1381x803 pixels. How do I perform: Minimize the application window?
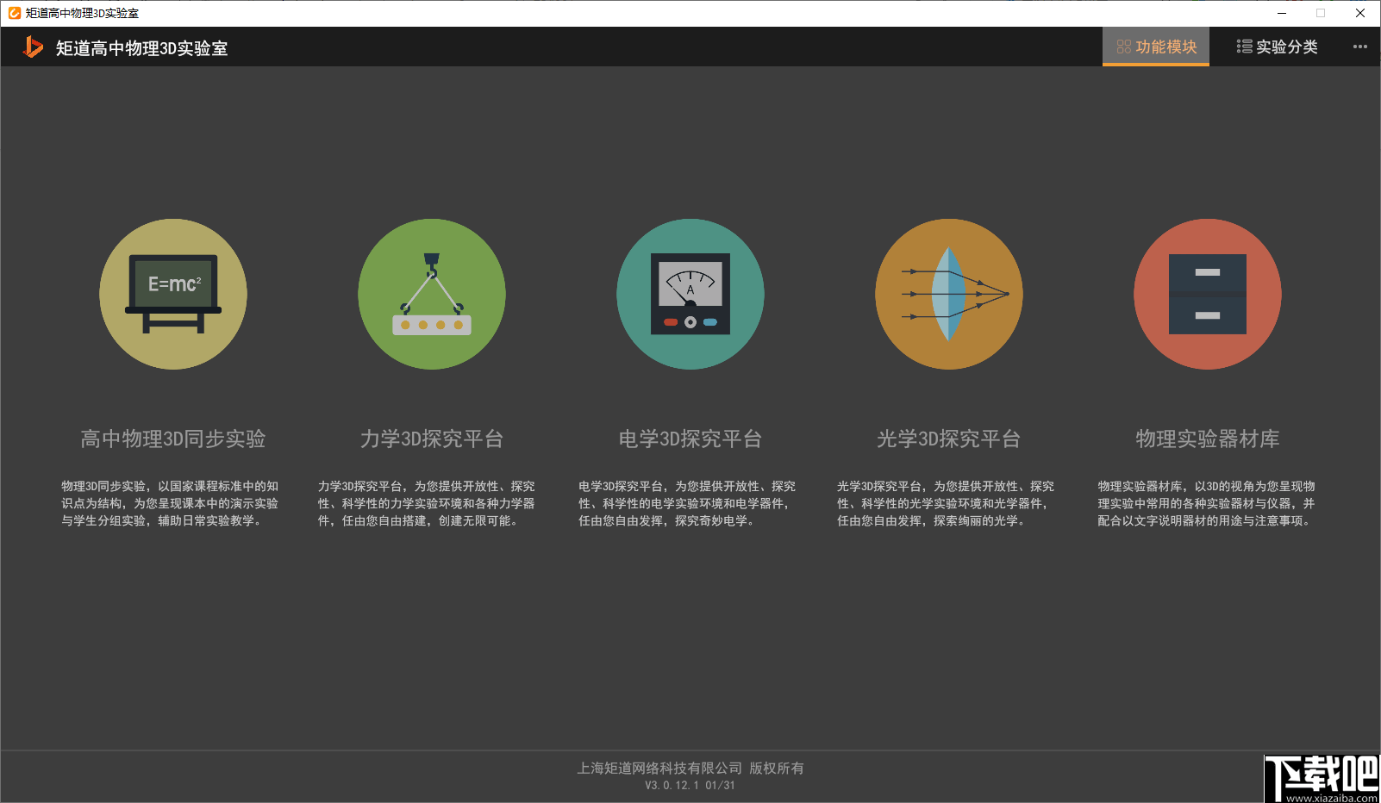point(1282,13)
